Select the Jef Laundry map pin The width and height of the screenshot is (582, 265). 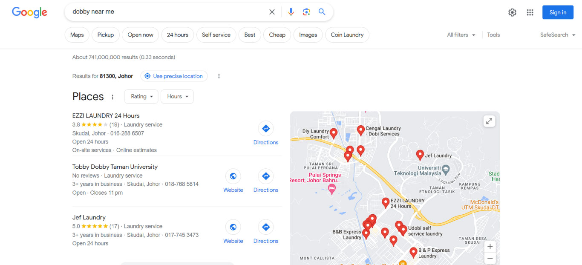pos(420,155)
